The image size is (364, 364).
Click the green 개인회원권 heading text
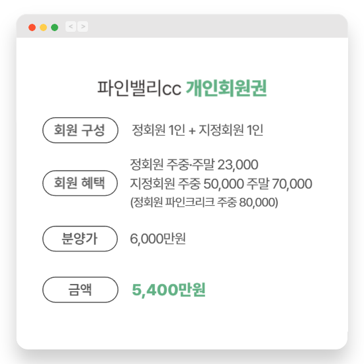(226, 88)
